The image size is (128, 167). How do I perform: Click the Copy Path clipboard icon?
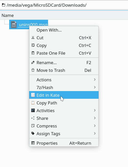[33, 103]
